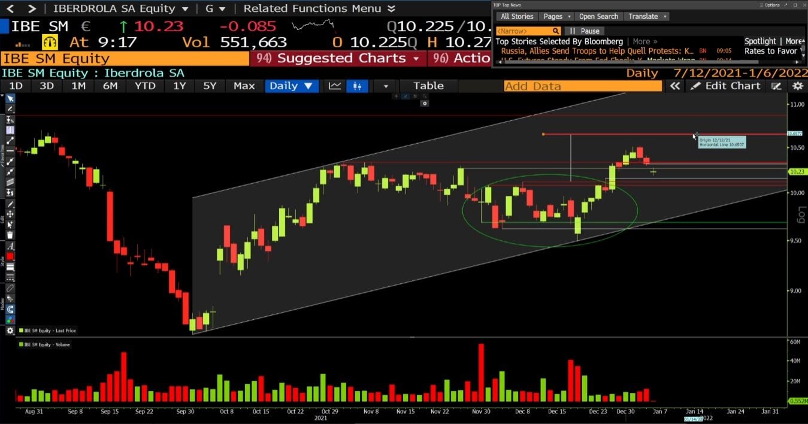
Task: Open the G function dropdown
Action: pos(222,9)
